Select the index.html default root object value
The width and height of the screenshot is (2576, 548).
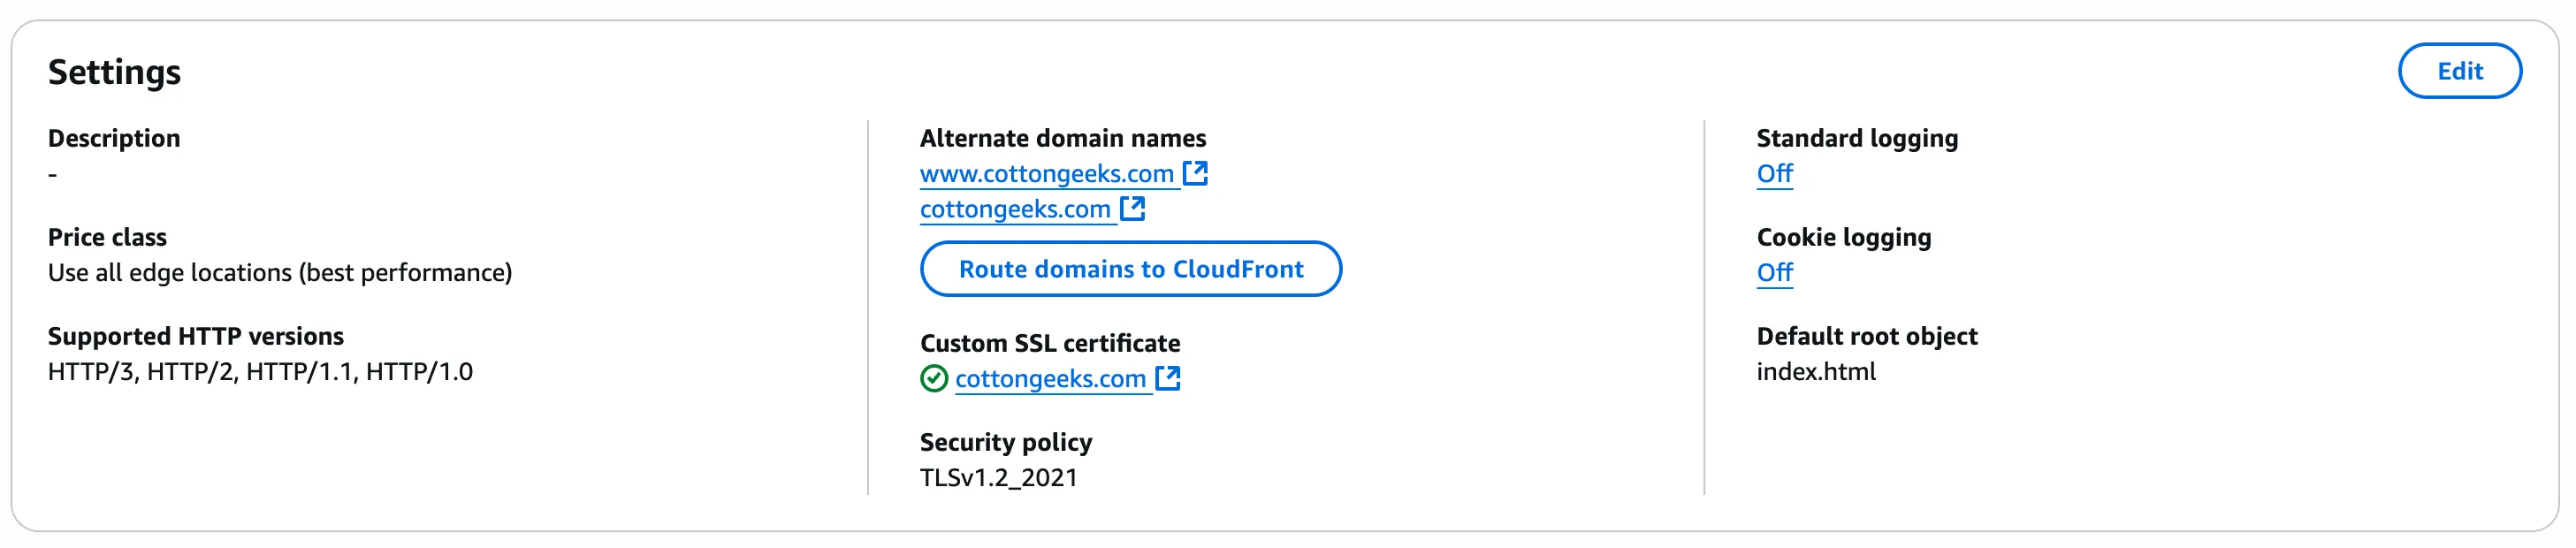[1816, 371]
